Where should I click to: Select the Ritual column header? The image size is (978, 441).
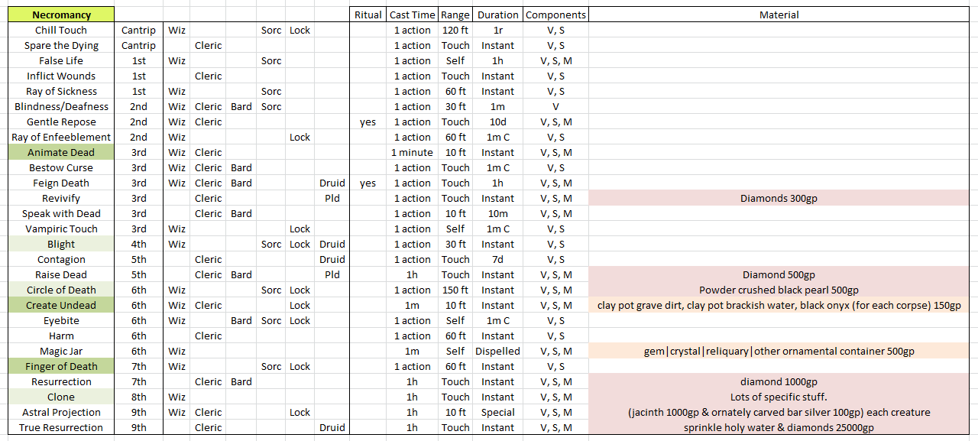368,15
